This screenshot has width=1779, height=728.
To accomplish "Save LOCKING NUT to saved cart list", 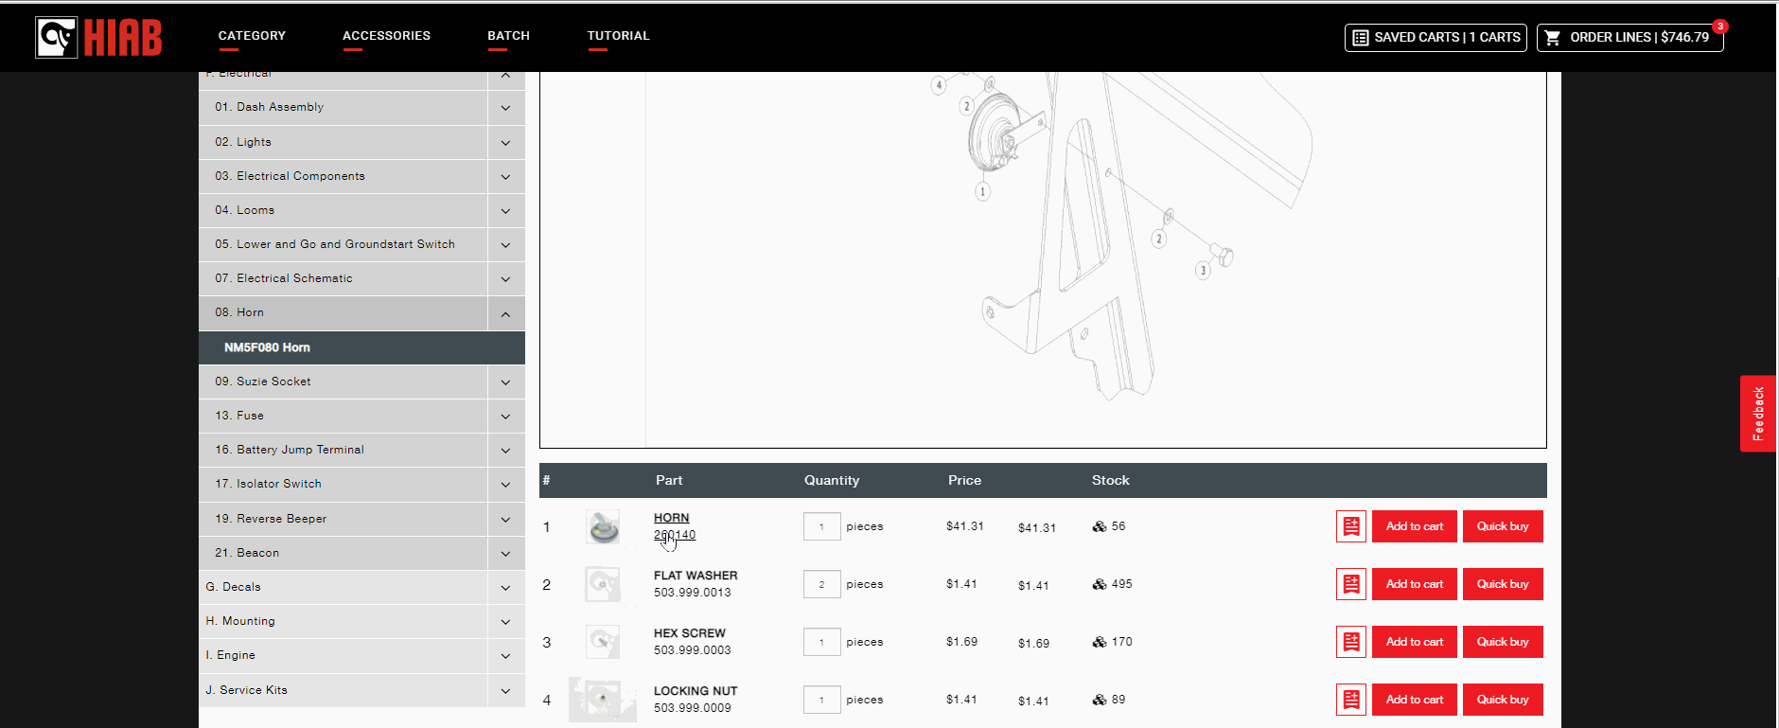I will 1351,700.
